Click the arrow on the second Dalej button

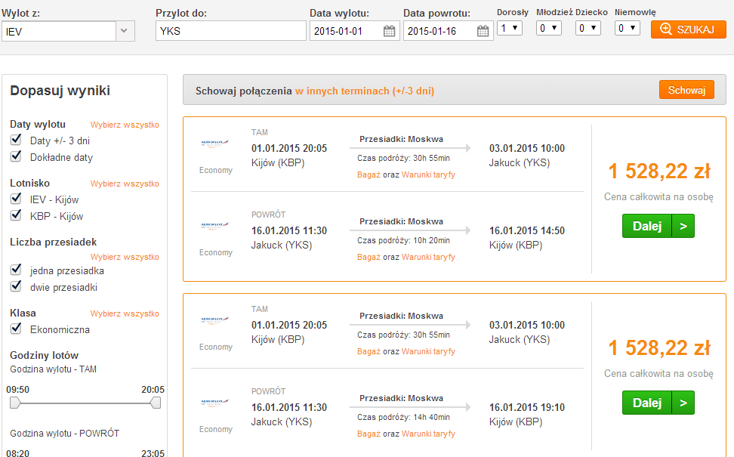tap(683, 403)
